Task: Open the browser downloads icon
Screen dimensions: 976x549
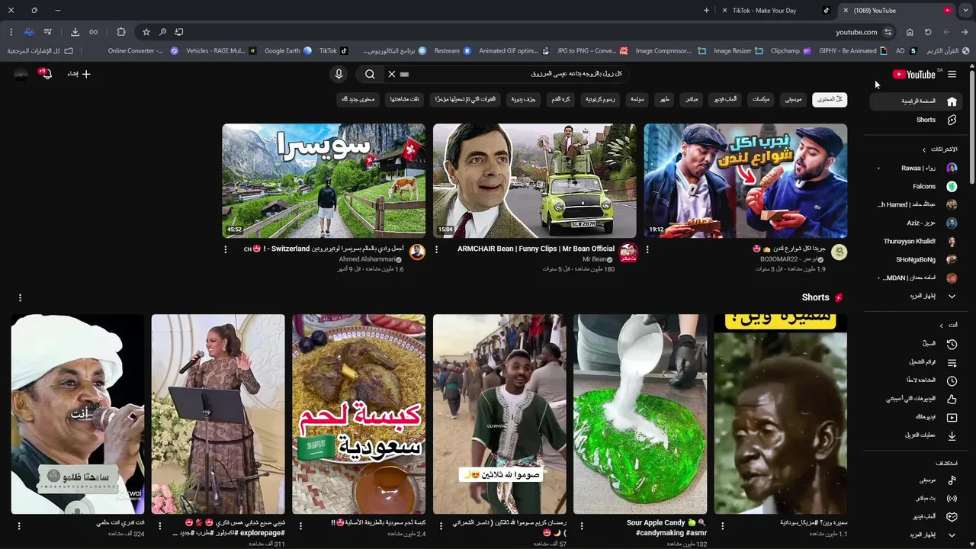Action: click(75, 32)
